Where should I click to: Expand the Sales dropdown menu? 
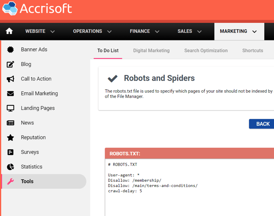click(x=189, y=31)
